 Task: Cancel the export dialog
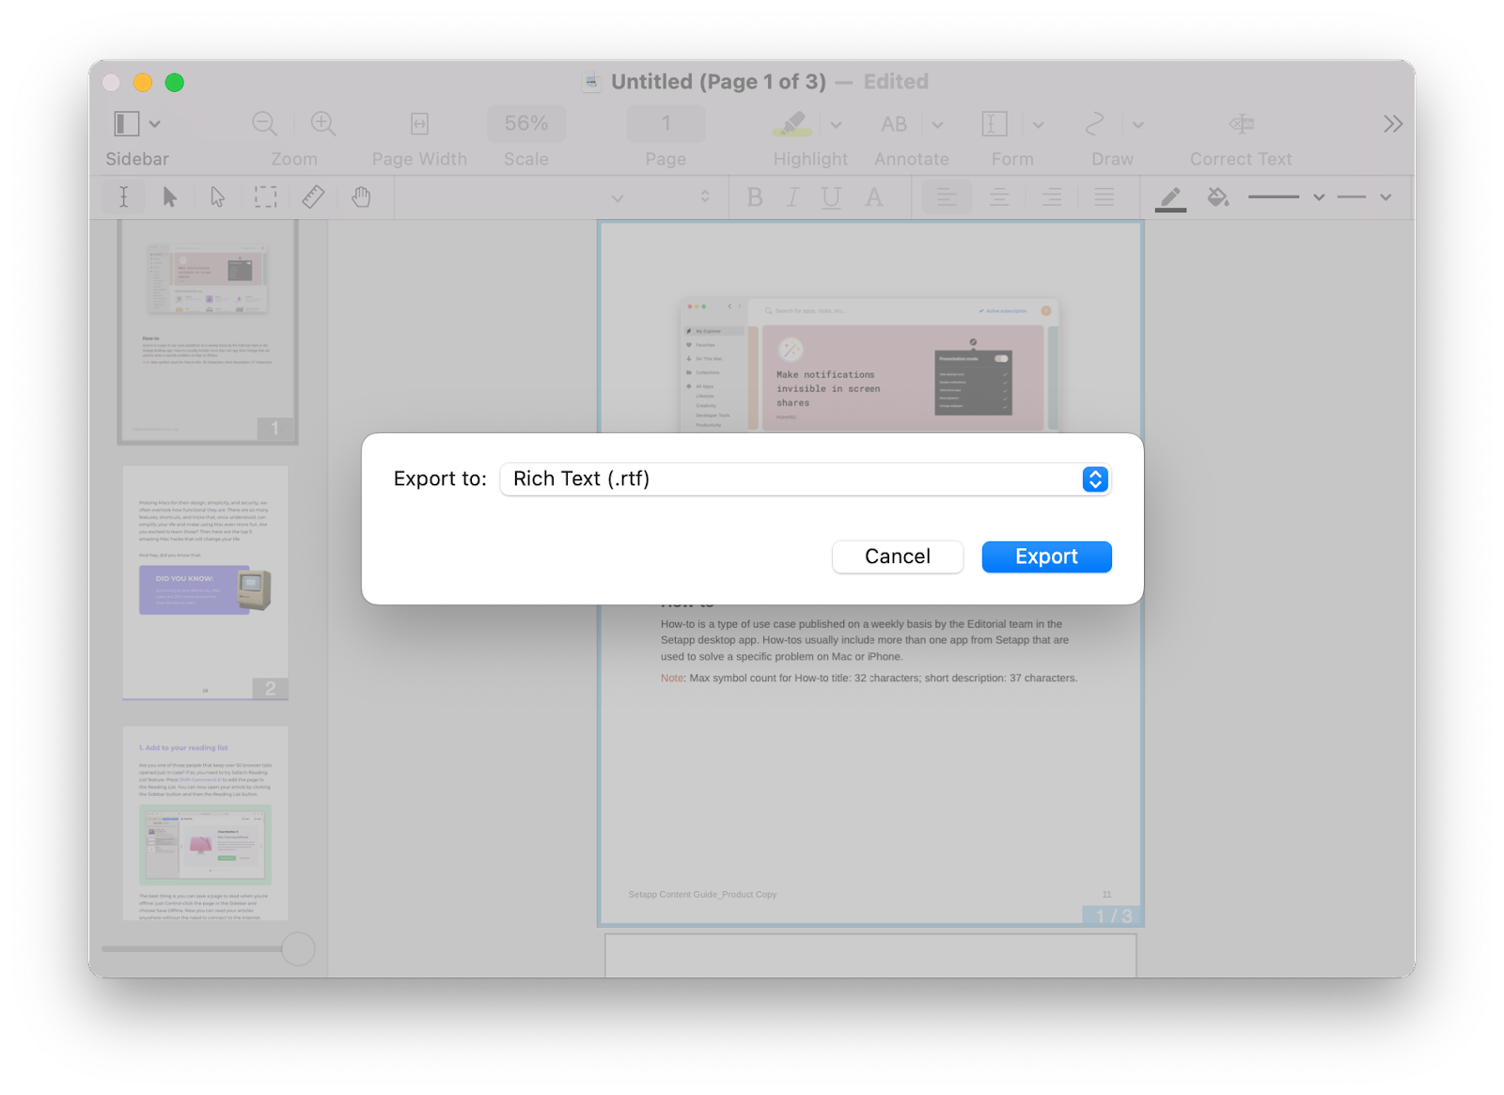[897, 556]
